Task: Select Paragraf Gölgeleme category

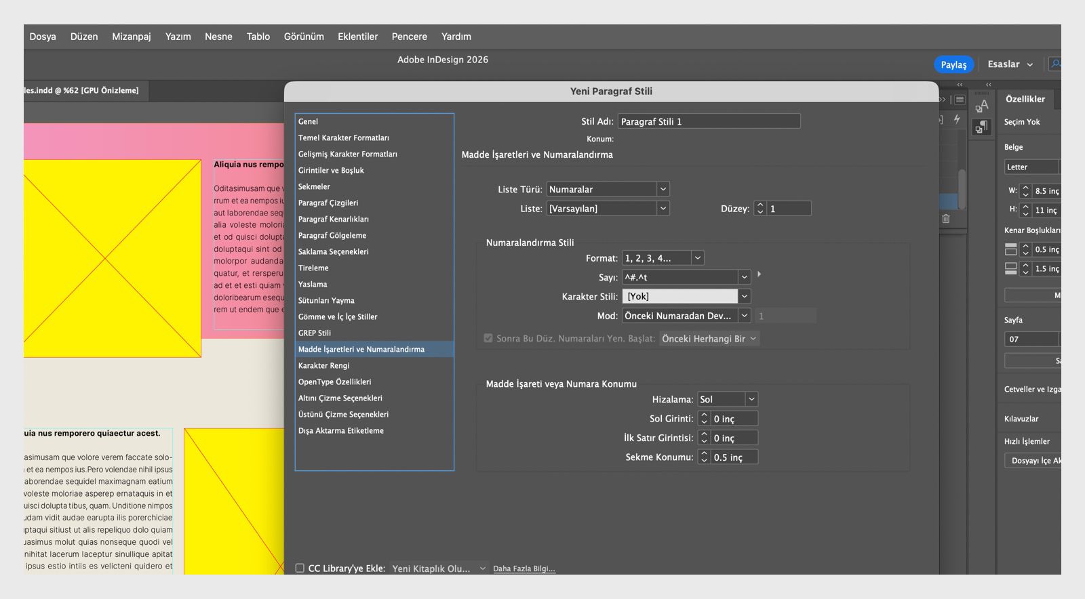Action: tap(374, 236)
